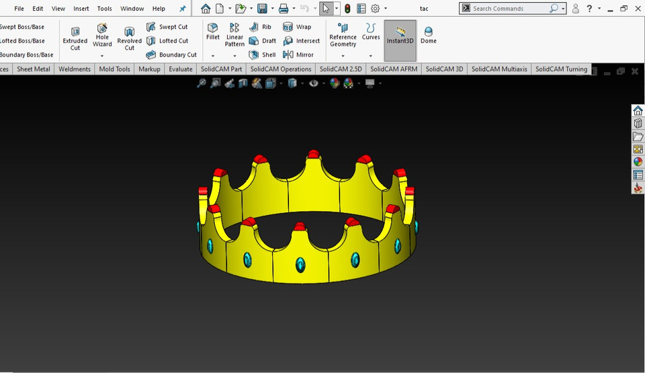Click the Mirror feature
This screenshot has width=645, height=373.
(298, 54)
